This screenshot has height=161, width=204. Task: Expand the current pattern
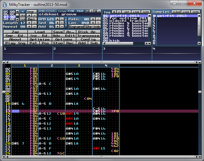tap(76, 27)
